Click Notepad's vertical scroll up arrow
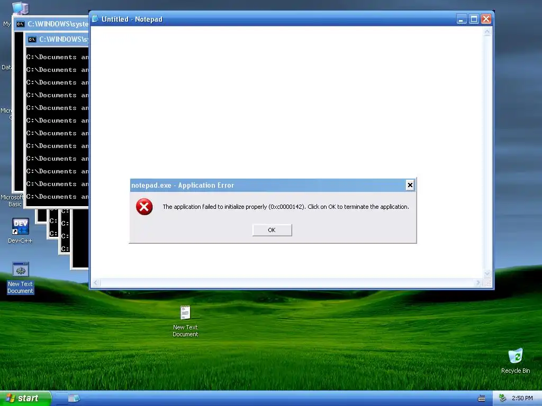The image size is (542, 406). coord(487,32)
